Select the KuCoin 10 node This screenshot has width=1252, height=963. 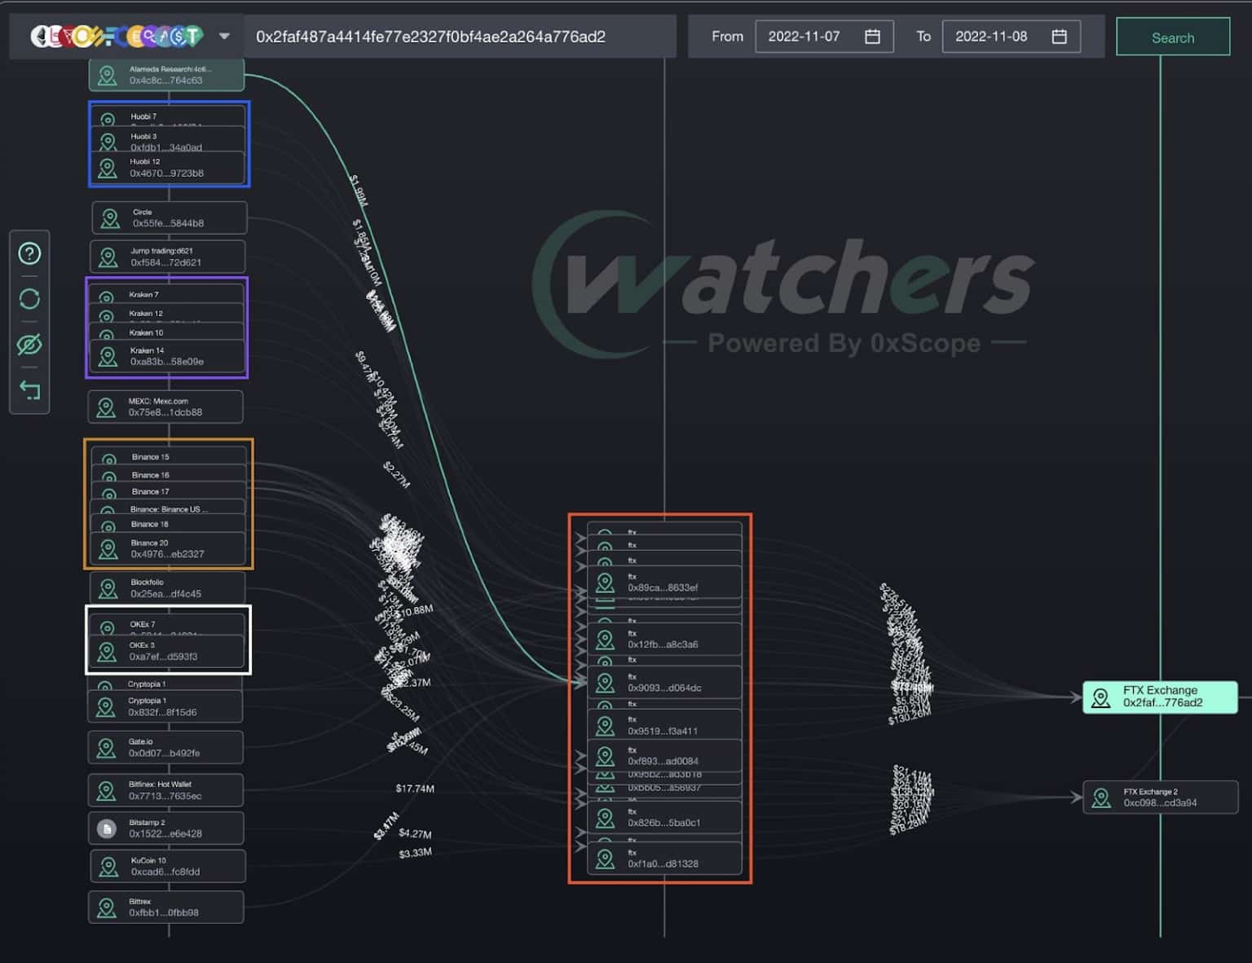tap(168, 866)
